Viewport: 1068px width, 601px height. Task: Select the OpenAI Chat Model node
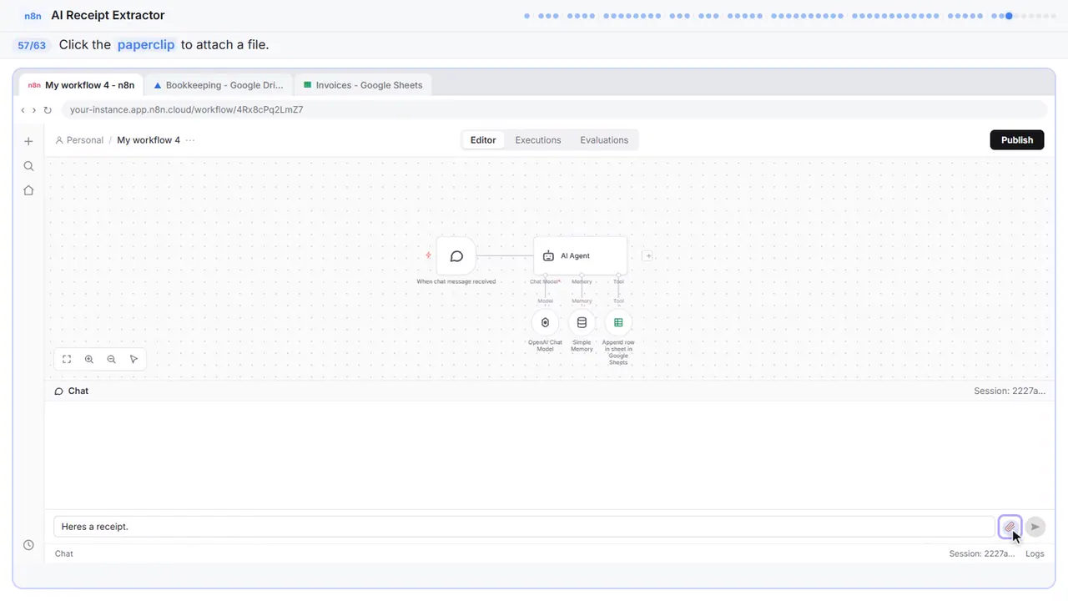(x=545, y=322)
